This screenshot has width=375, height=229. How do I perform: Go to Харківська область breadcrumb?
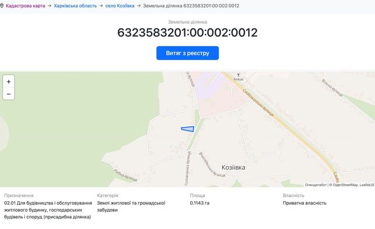(x=75, y=6)
